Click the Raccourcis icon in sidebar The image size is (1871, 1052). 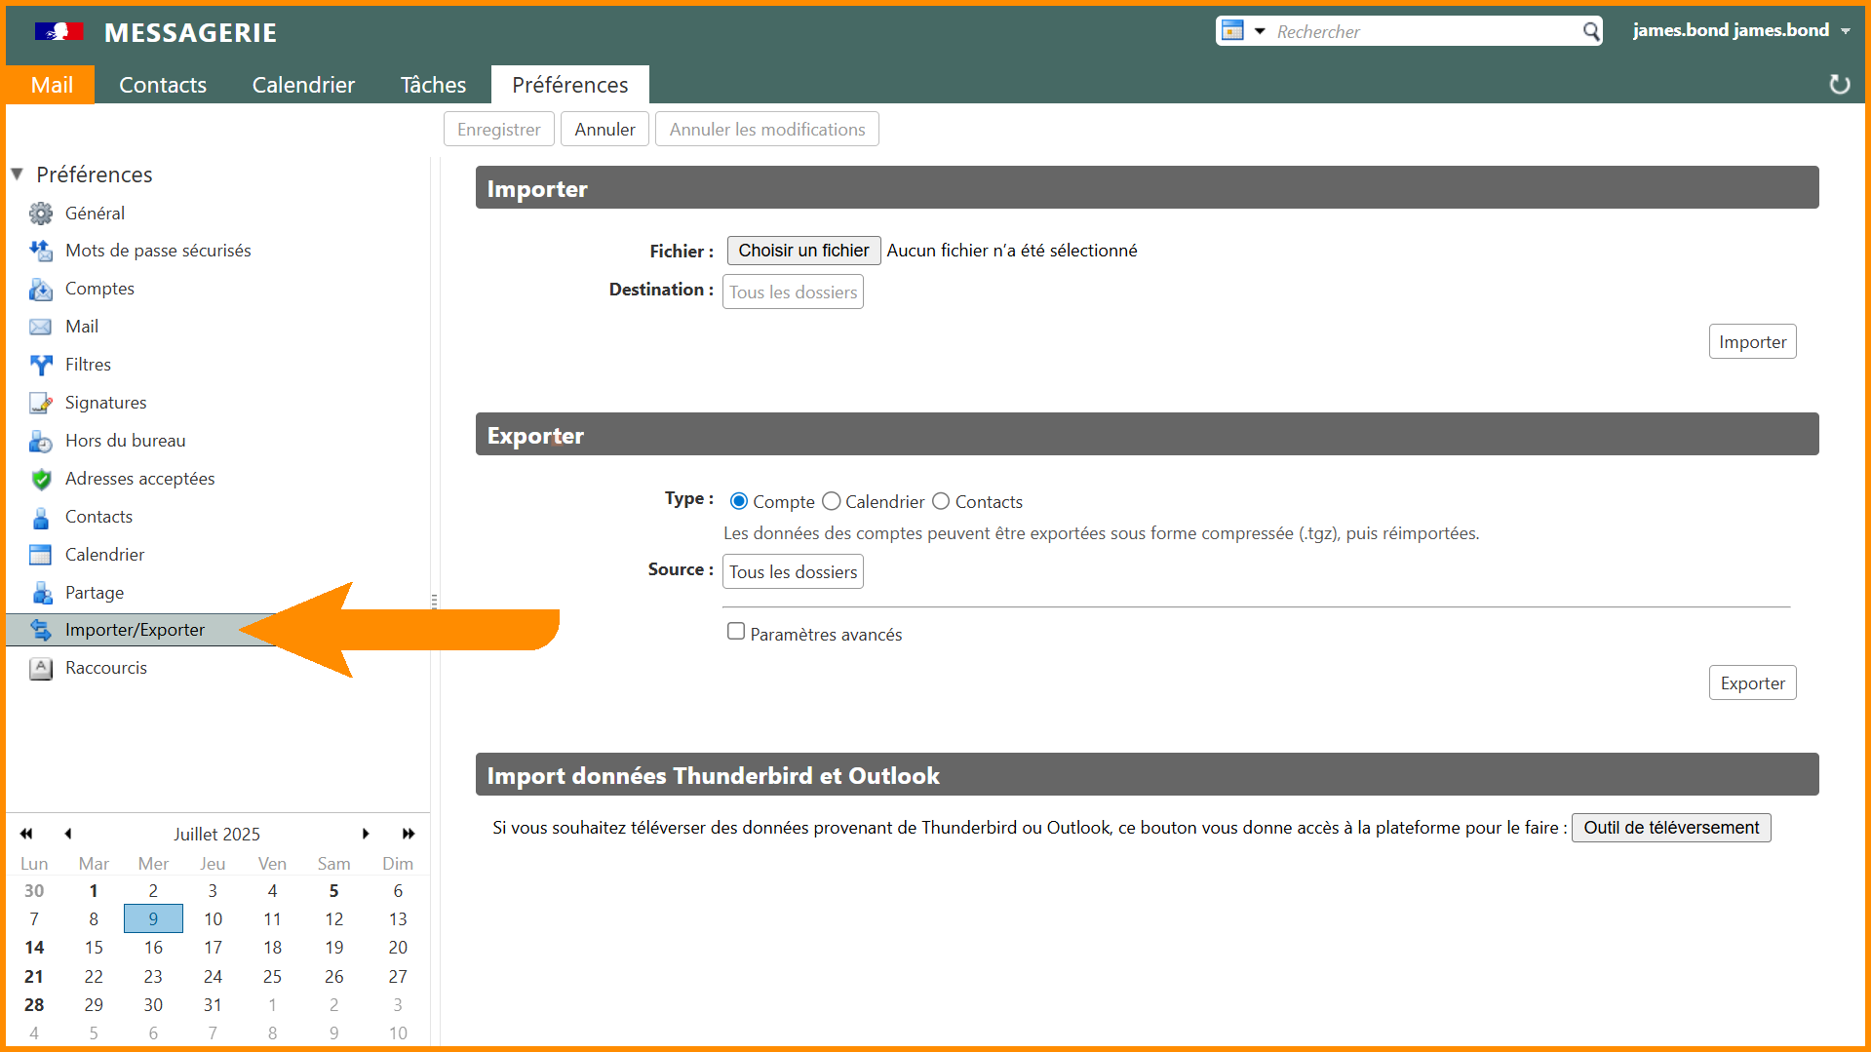pyautogui.click(x=40, y=668)
